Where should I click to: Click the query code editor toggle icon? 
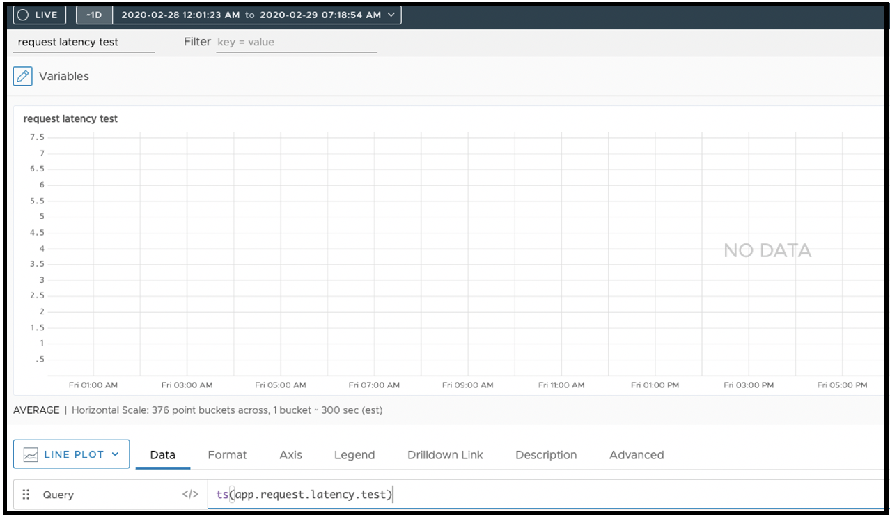[x=190, y=495]
